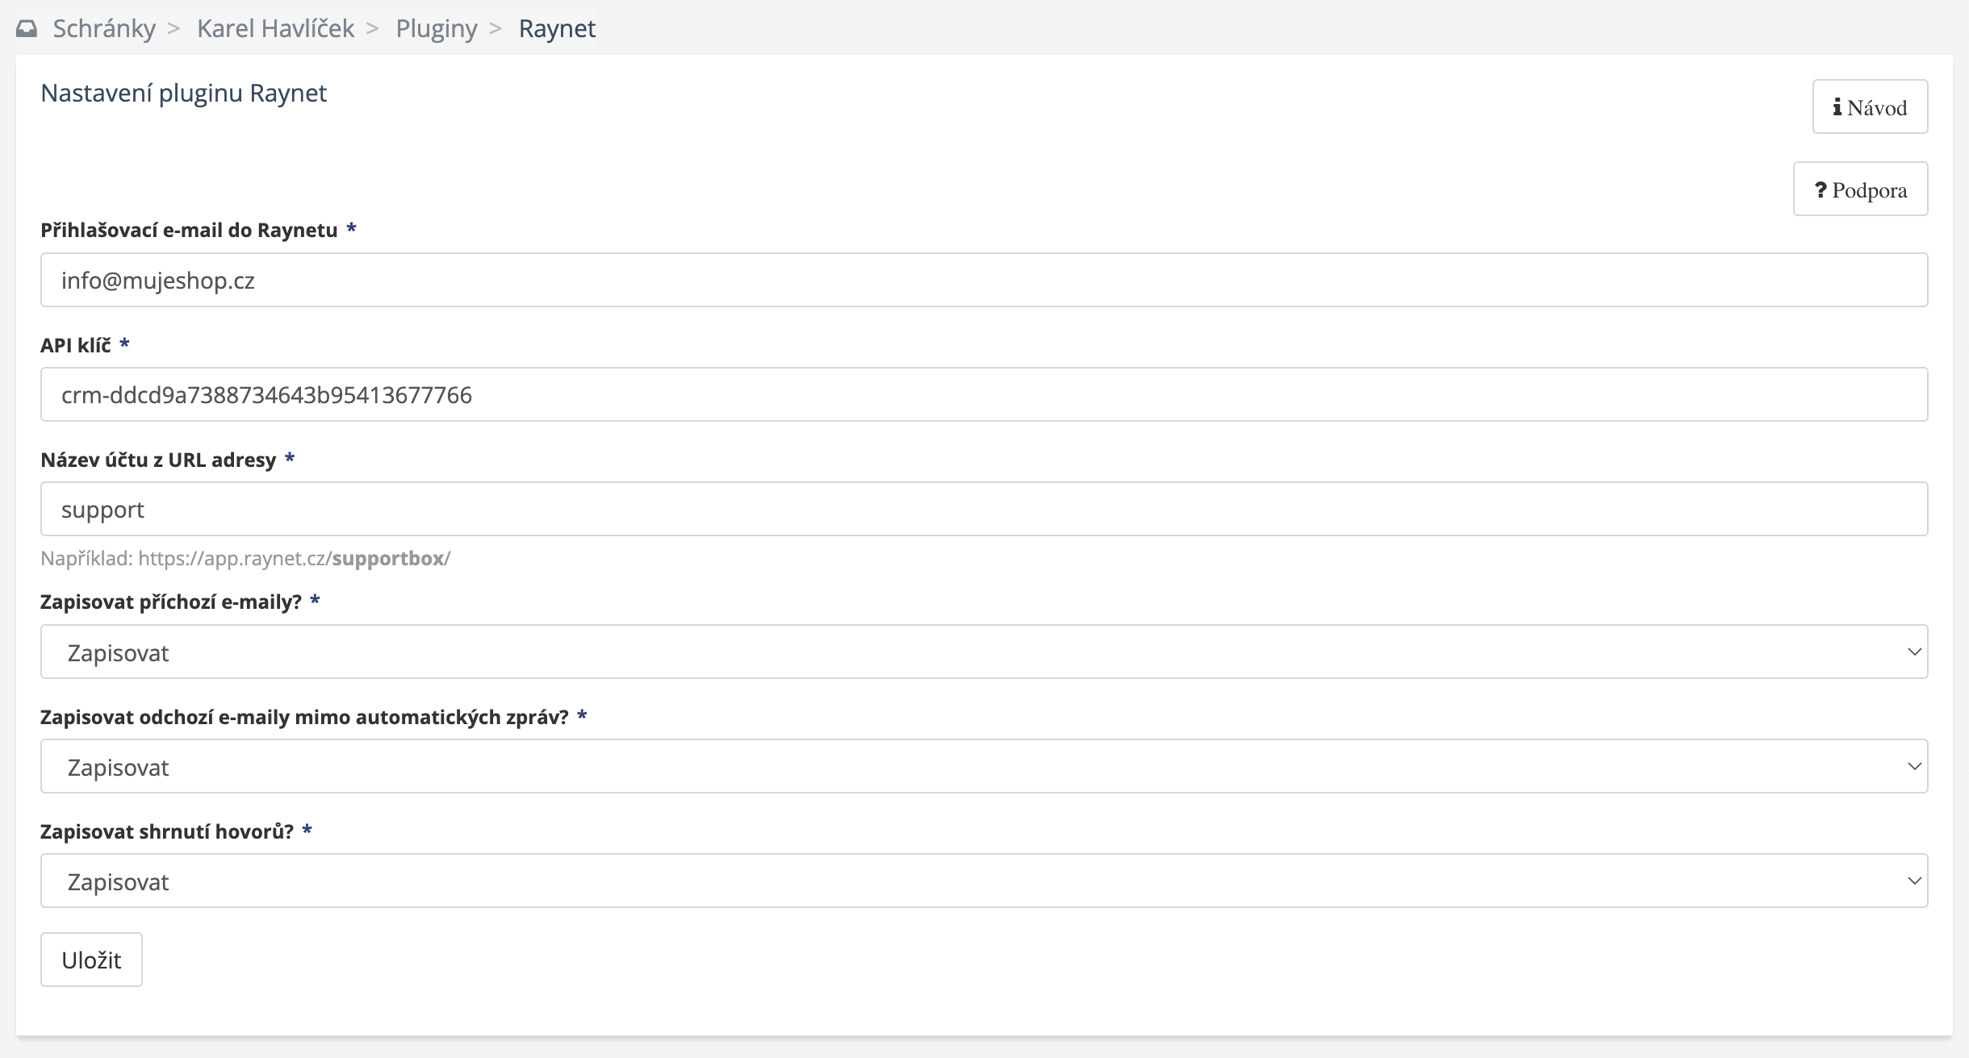Open the Zapisovat příchozí e-maily dropdown
Image resolution: width=1969 pixels, height=1058 pixels.
(984, 652)
